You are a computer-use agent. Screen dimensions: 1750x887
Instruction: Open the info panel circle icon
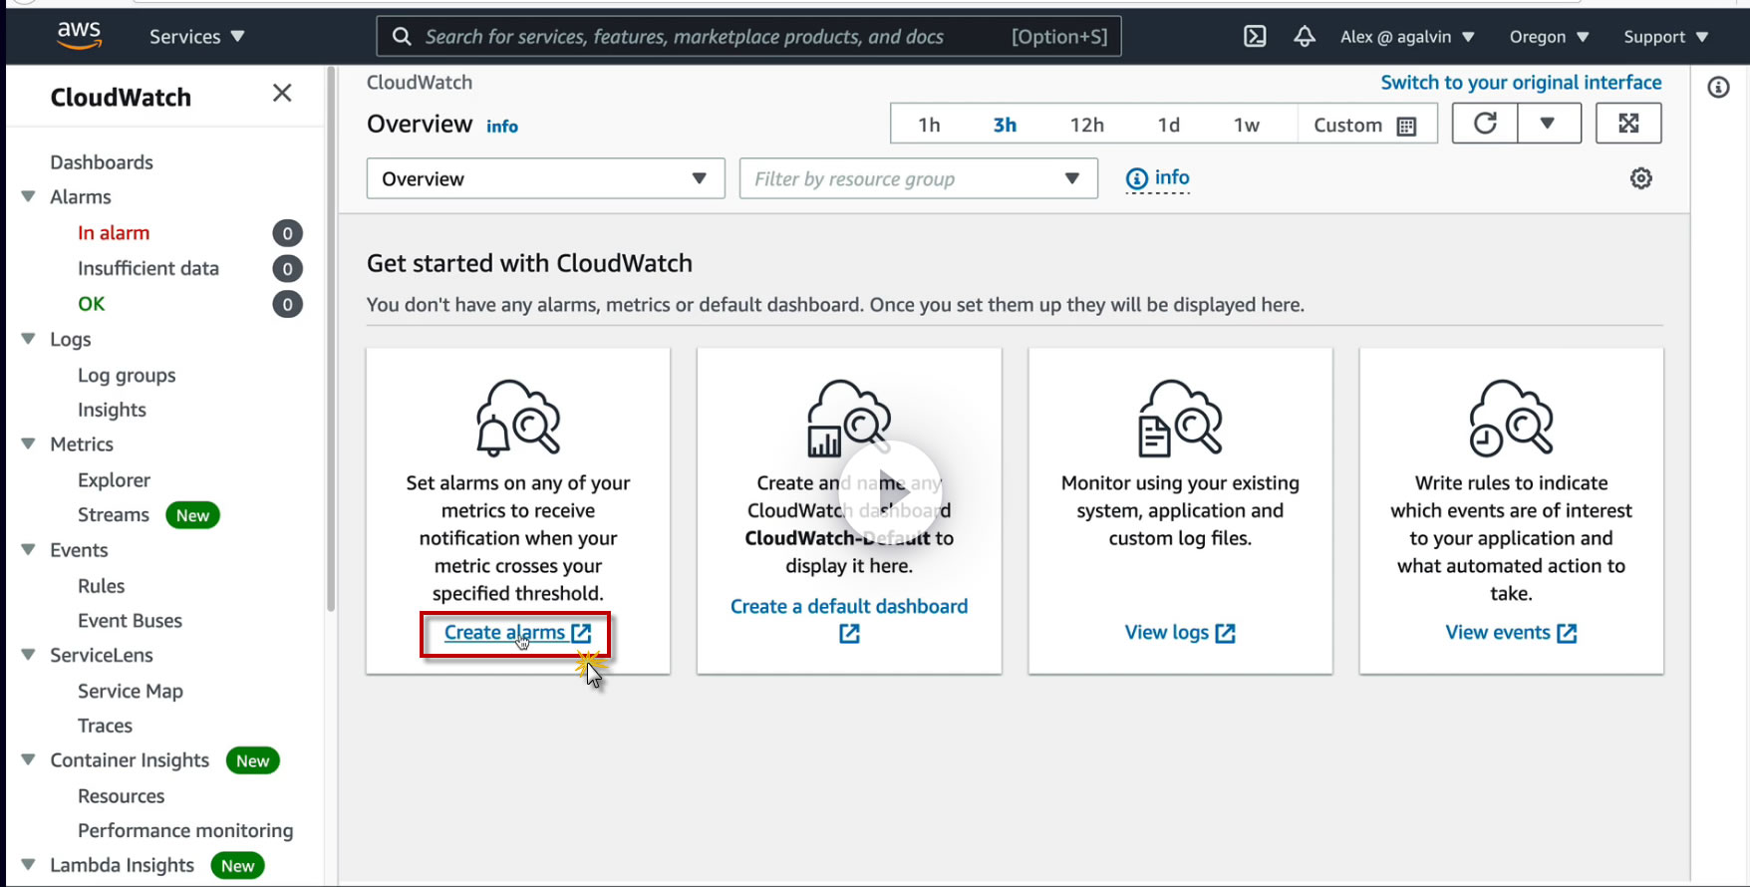pyautogui.click(x=1718, y=88)
